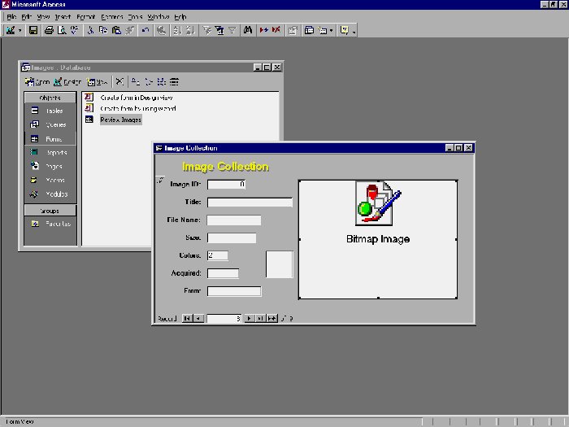The image size is (569, 427).
Task: Expand the New Object dropdown arrow
Action: click(x=332, y=31)
